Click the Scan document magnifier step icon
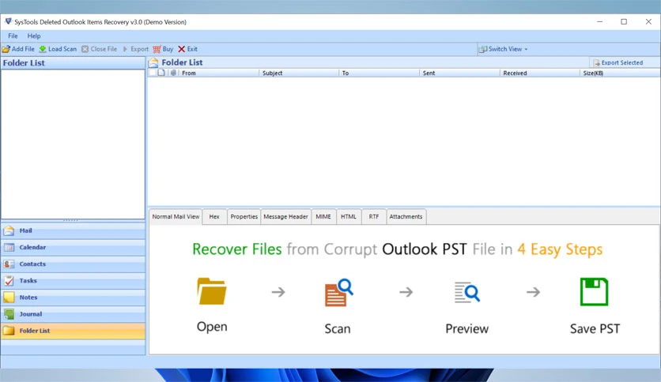Viewport: 661px width, 382px height. (339, 292)
